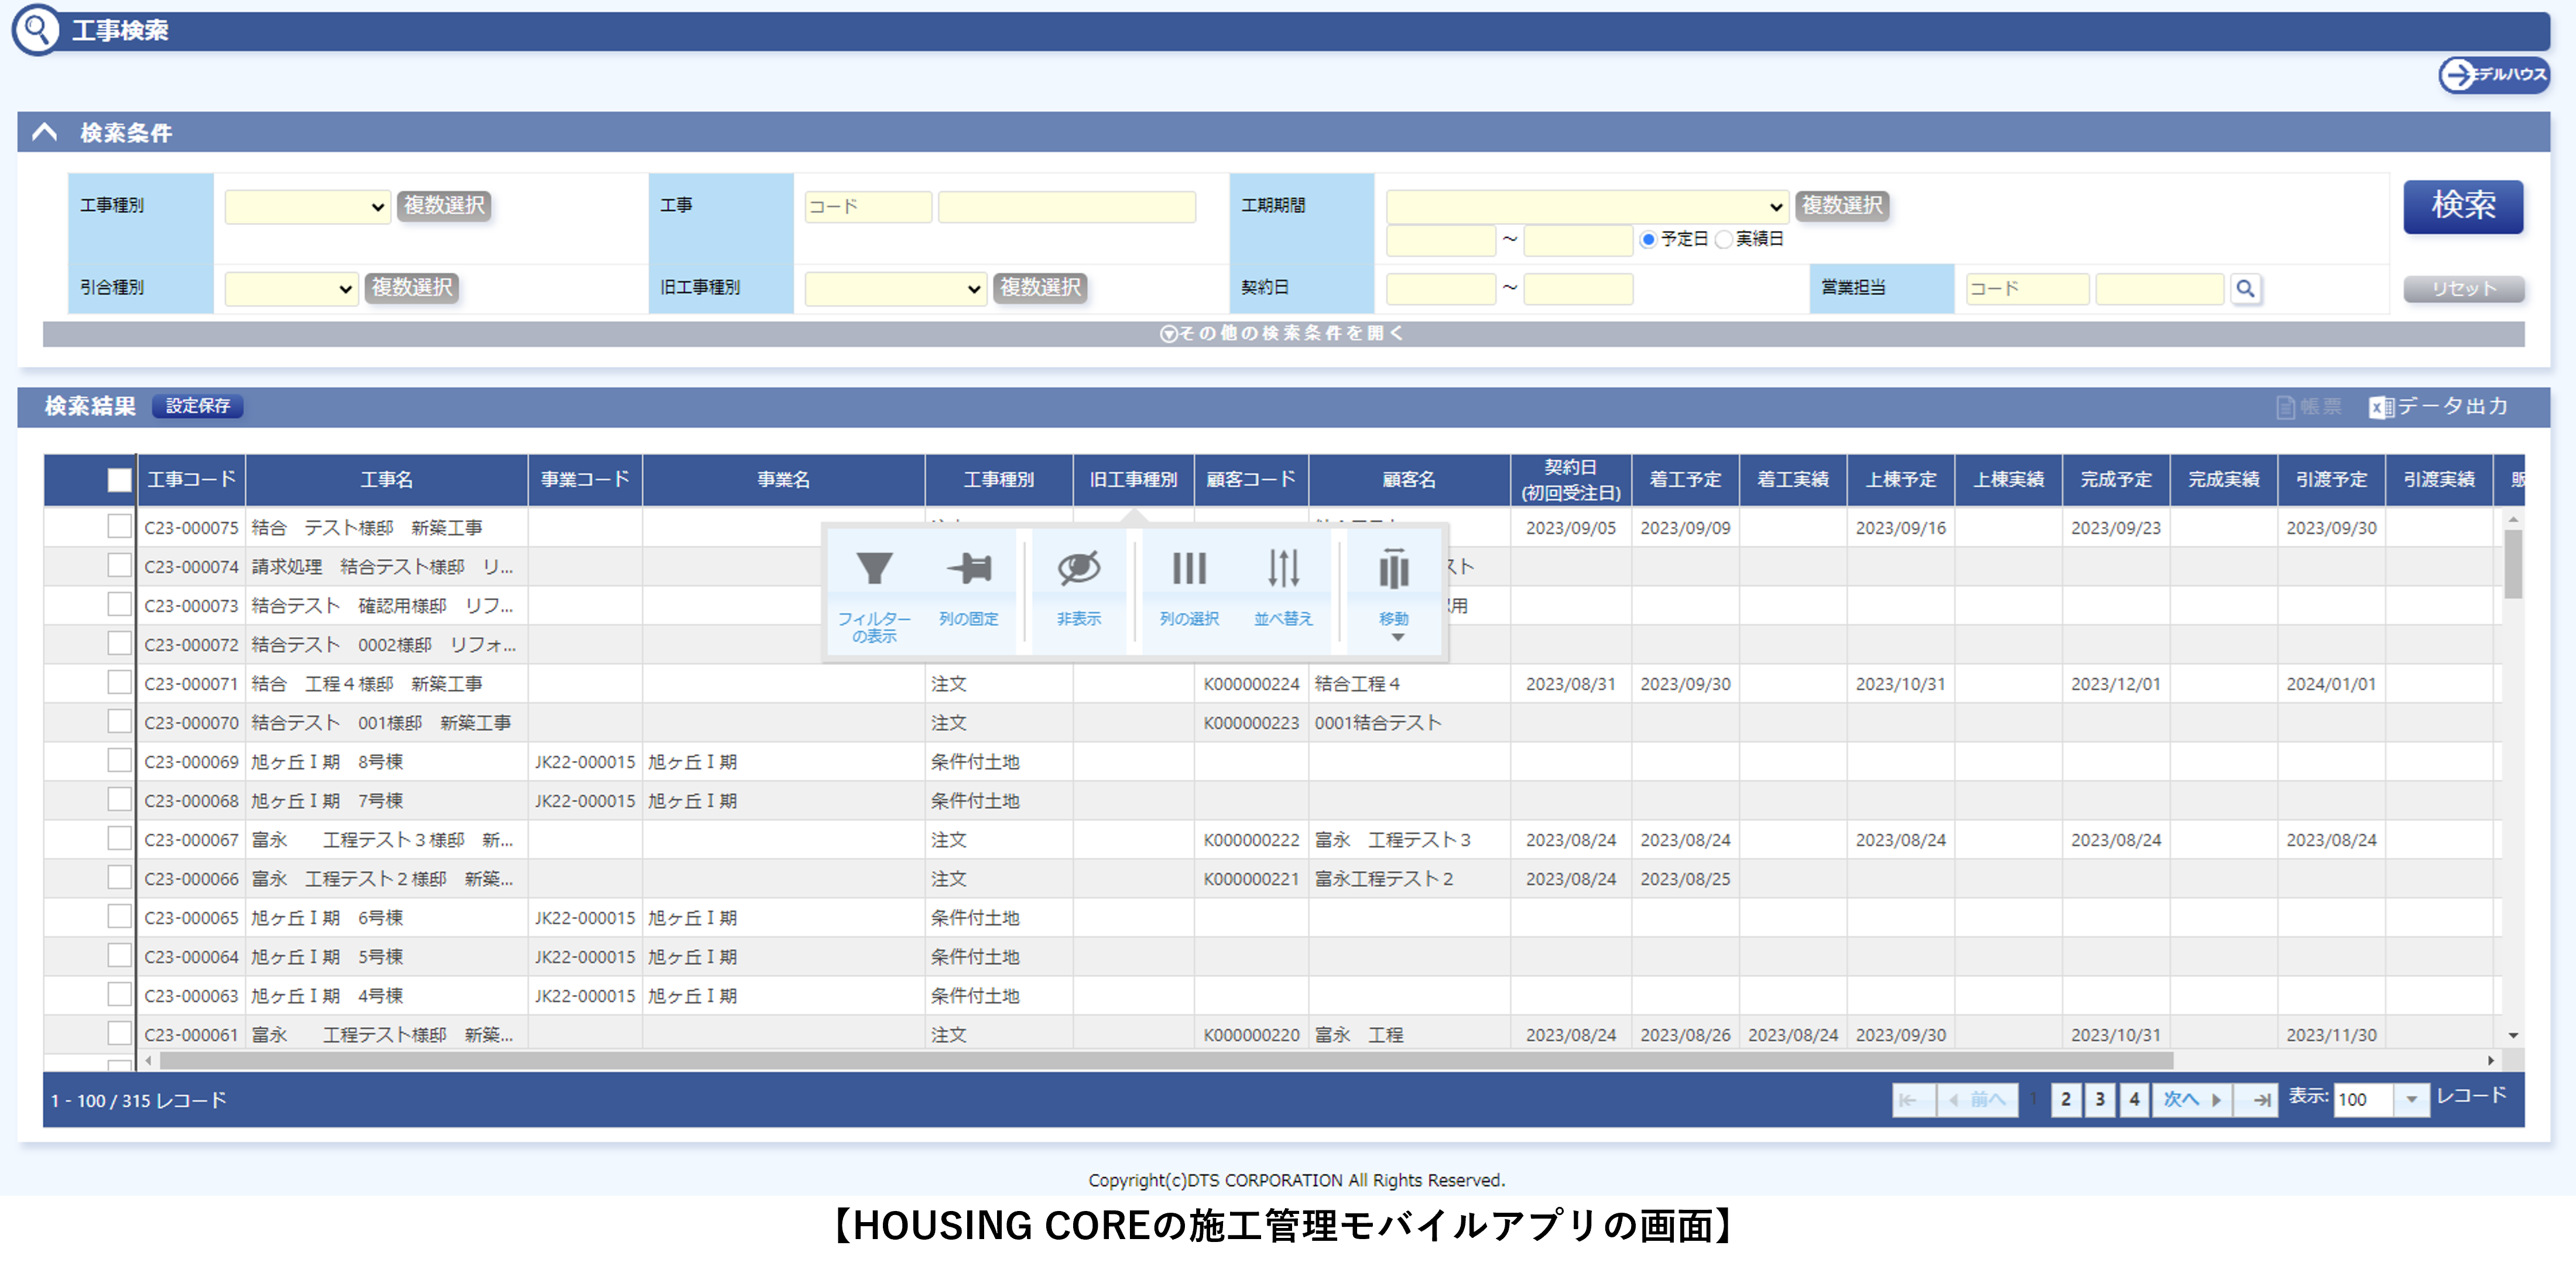Click the 並べ替え sort icon

1283,569
